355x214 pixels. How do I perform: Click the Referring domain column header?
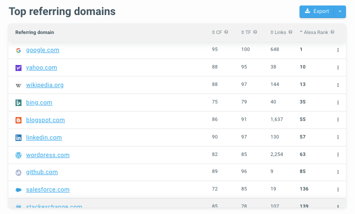[x=34, y=32]
